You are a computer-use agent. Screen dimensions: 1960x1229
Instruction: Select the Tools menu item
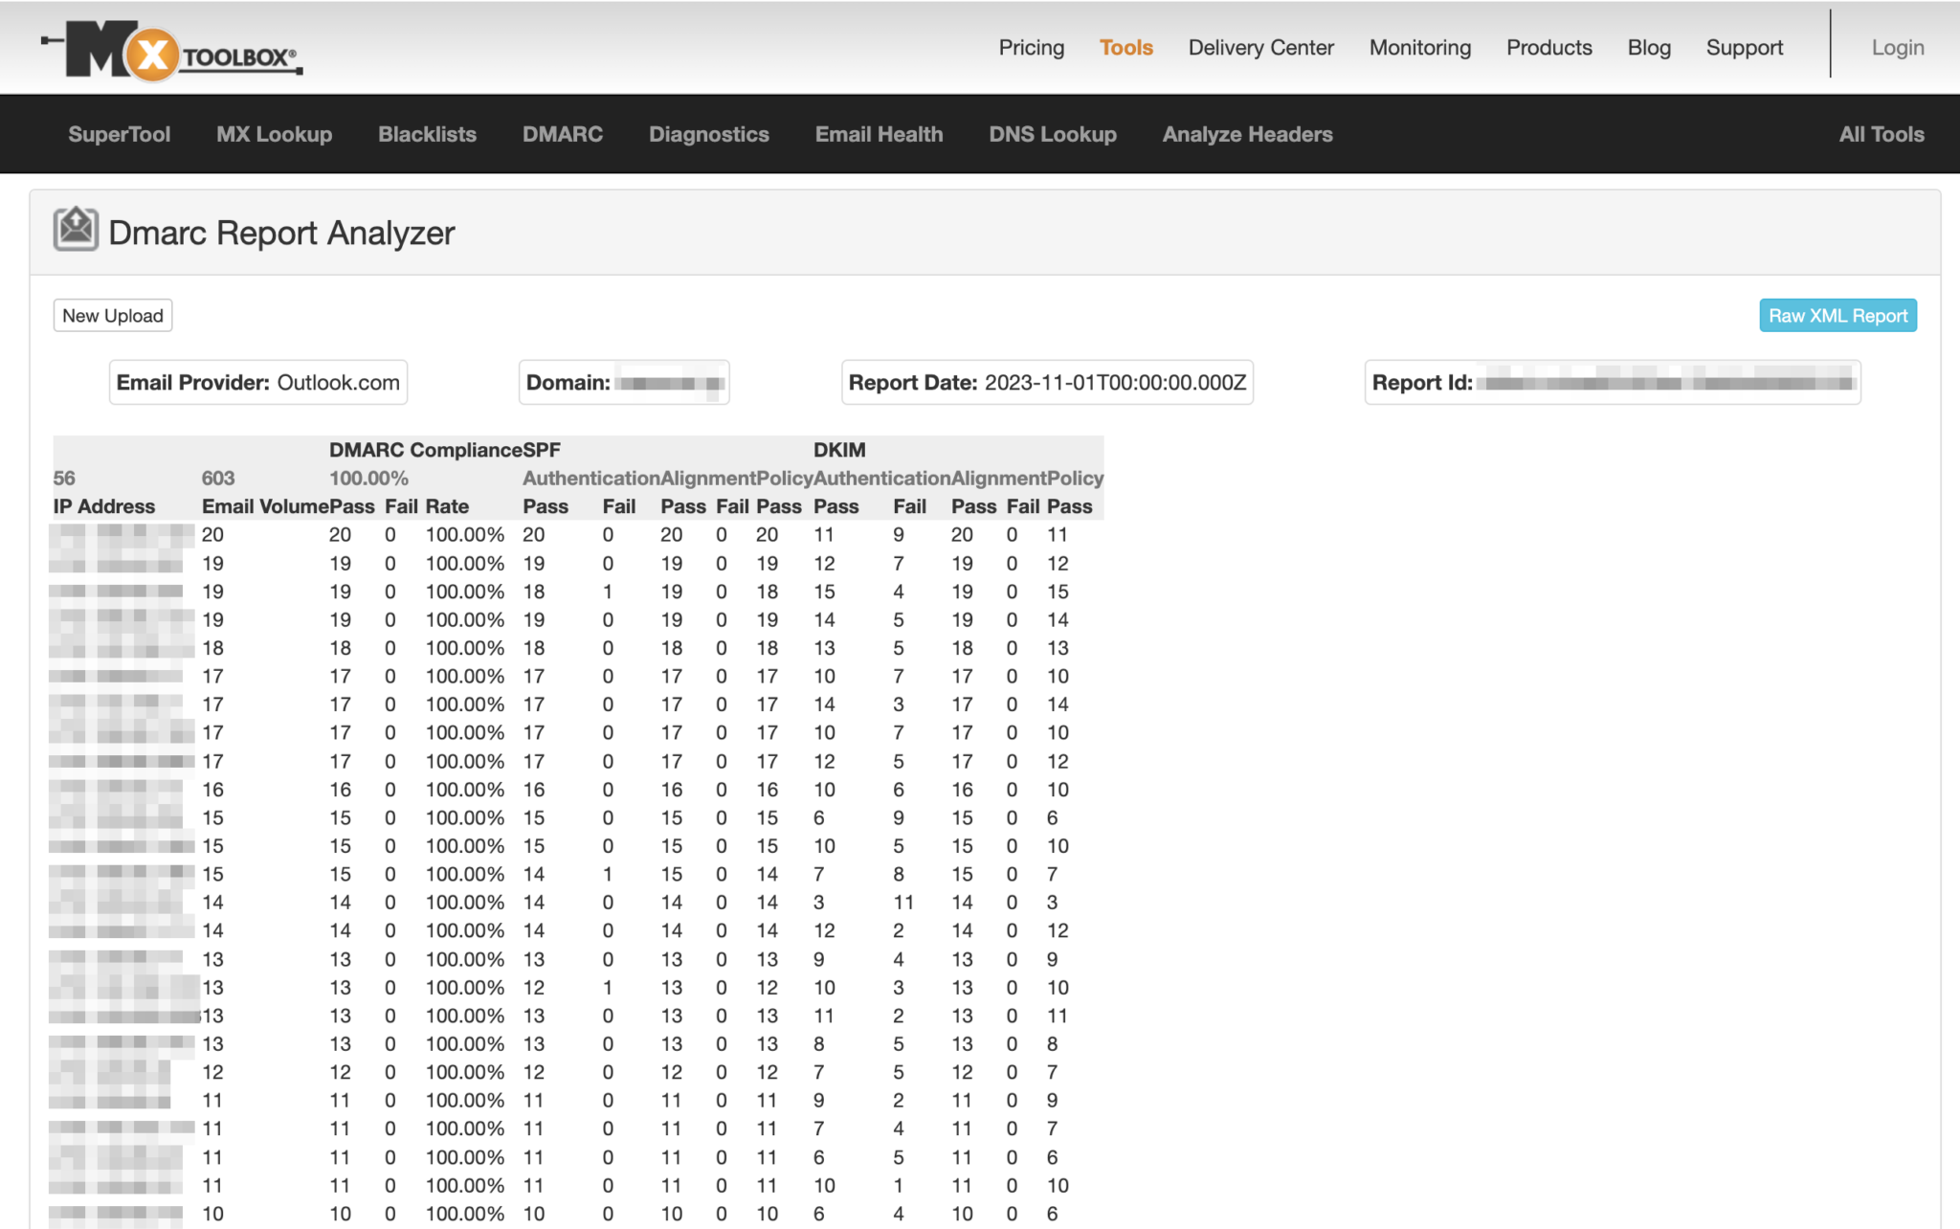click(x=1125, y=48)
